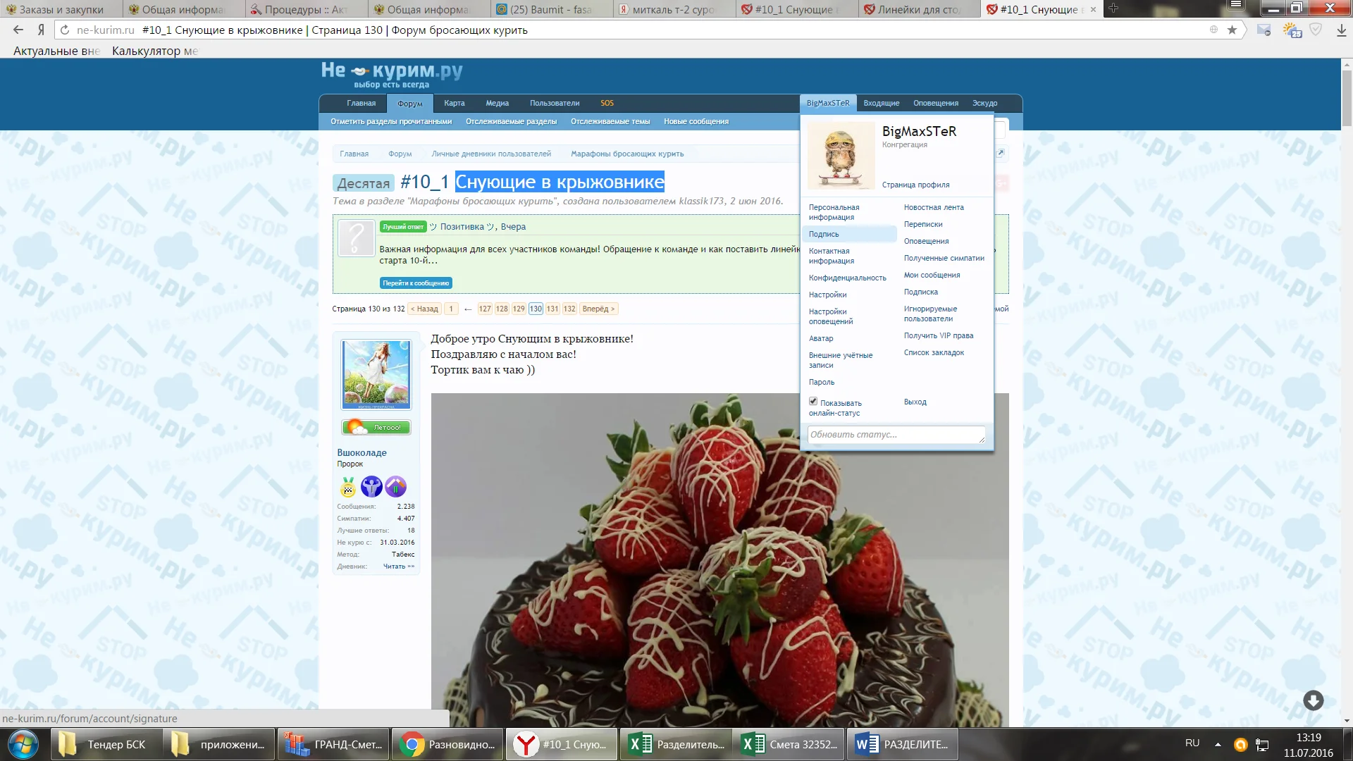Screen dimensions: 1353x761
Task: Open the Входящие inbox dropdown
Action: coord(881,103)
